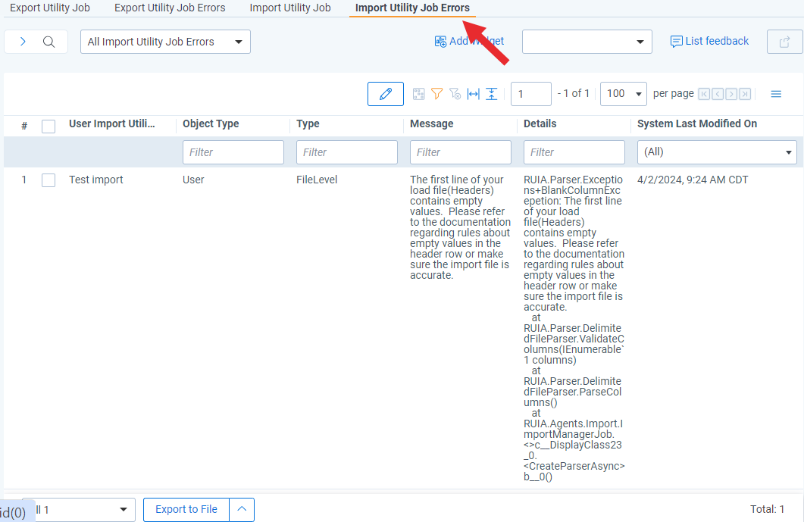Sort by the Type column header
The width and height of the screenshot is (804, 522).
pyautogui.click(x=308, y=123)
